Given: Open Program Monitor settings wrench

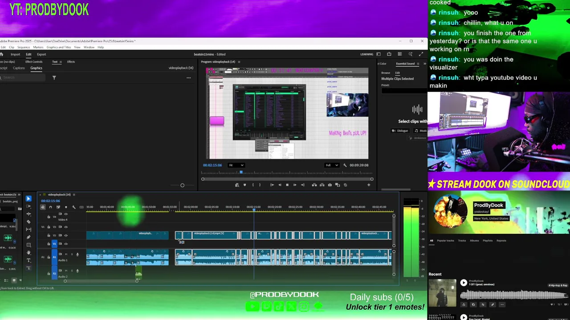Looking at the screenshot, I should (345, 165).
